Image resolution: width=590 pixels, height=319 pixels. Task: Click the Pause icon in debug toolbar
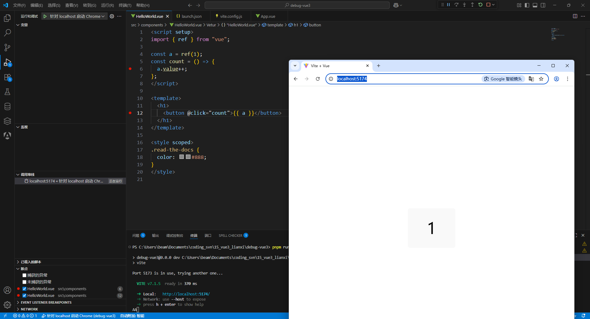coord(448,5)
